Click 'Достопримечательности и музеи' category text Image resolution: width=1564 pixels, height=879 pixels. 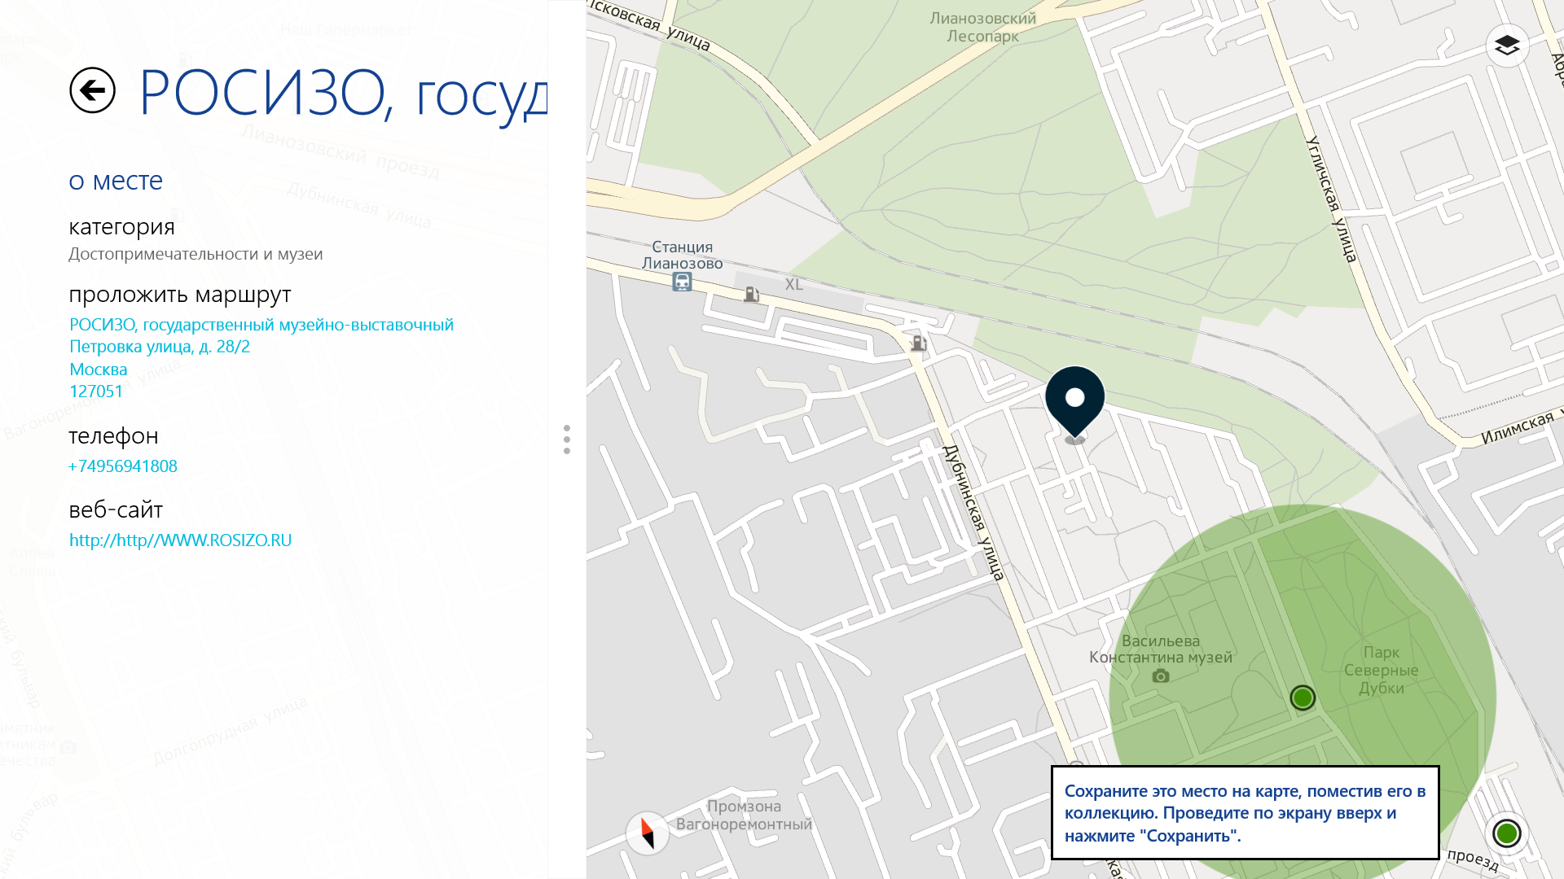point(195,254)
